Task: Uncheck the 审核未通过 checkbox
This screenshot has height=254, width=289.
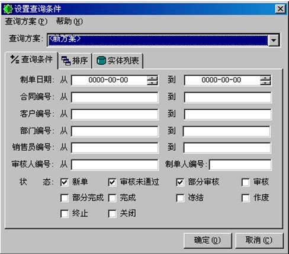Action: [x=112, y=182]
